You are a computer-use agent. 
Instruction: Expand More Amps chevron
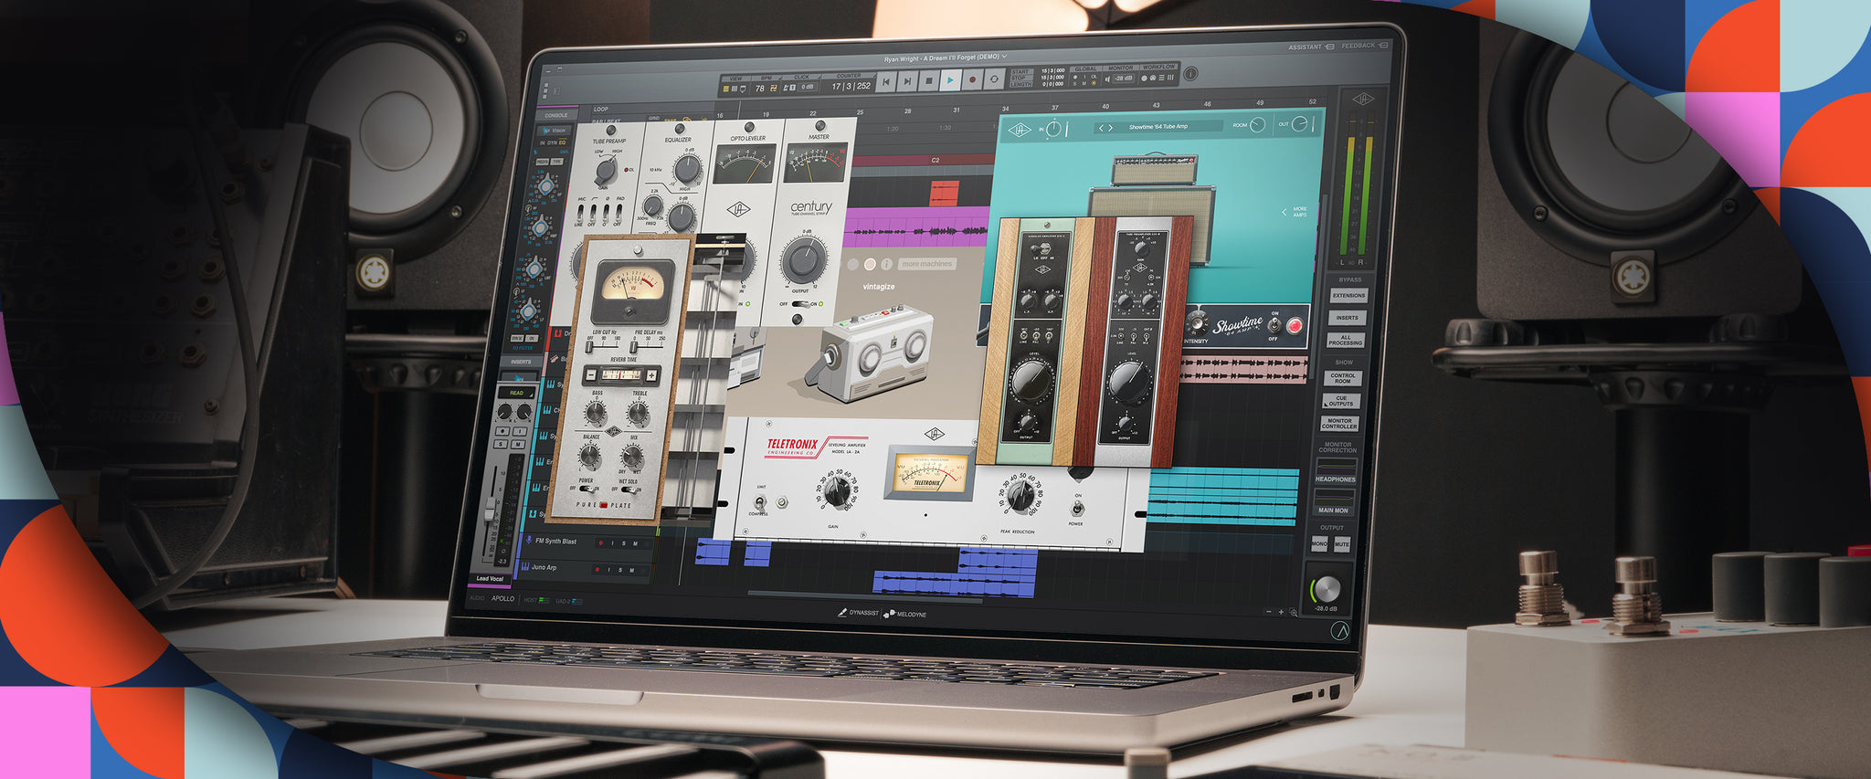point(1284,212)
